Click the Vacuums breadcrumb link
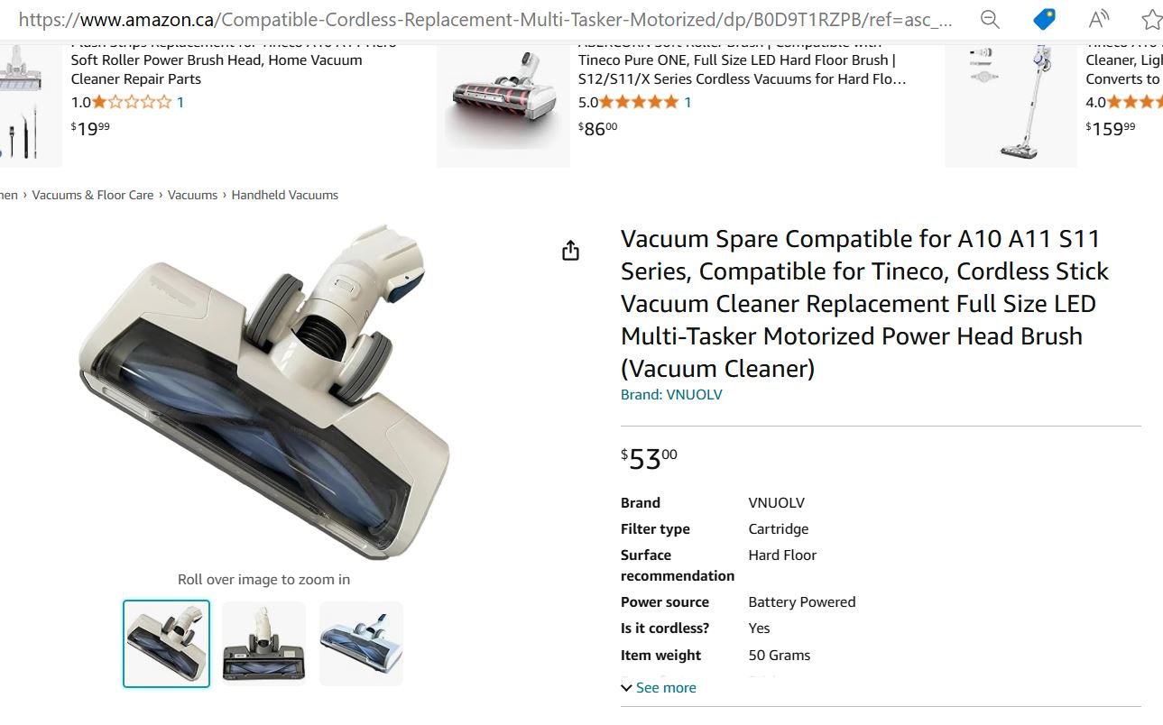Screen dimensions: 1163x725 click(192, 195)
